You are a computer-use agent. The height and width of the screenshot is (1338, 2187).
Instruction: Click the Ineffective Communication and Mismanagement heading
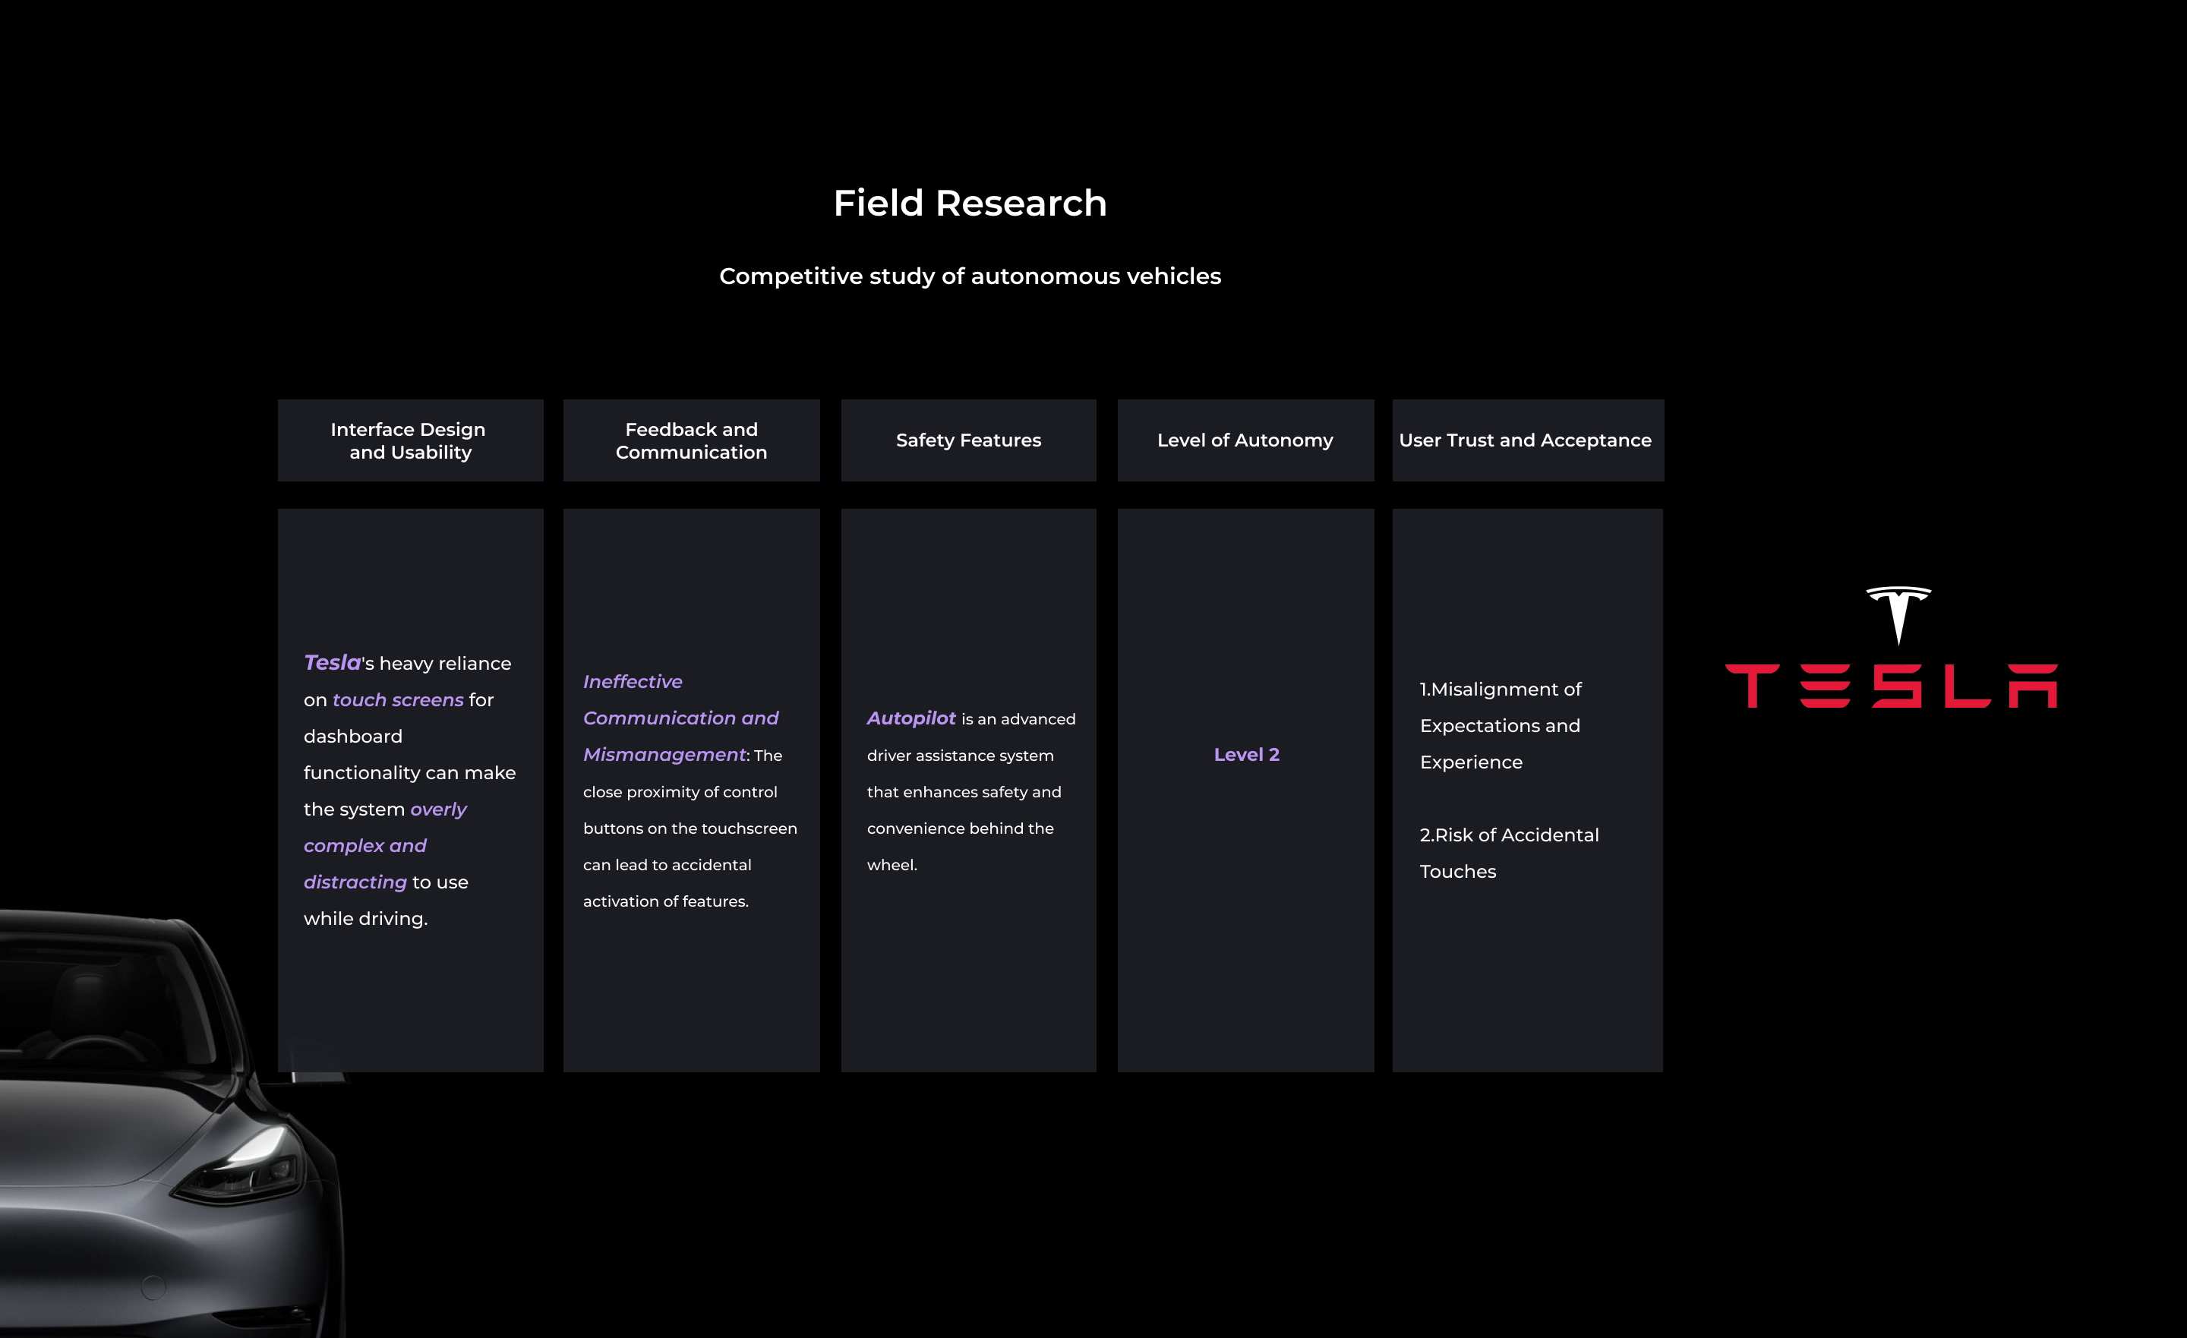point(680,718)
